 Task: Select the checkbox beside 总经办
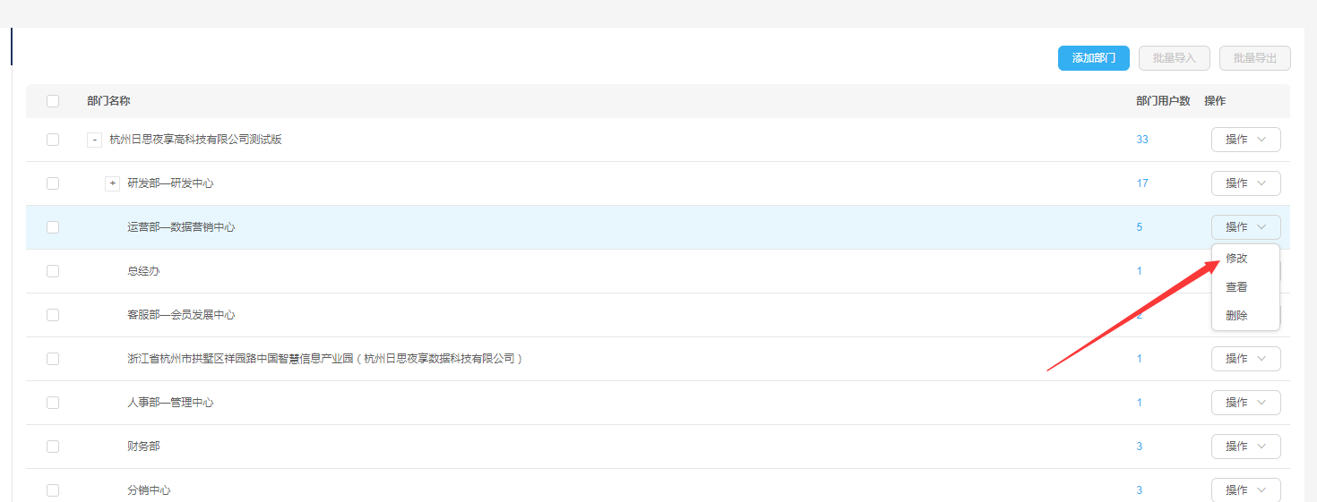pos(53,271)
